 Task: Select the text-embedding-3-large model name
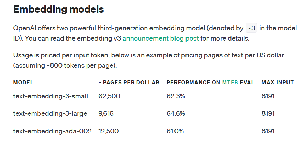coord(50,113)
